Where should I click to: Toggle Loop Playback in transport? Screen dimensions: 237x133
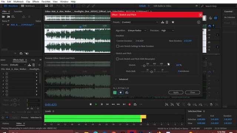click(x=135, y=104)
